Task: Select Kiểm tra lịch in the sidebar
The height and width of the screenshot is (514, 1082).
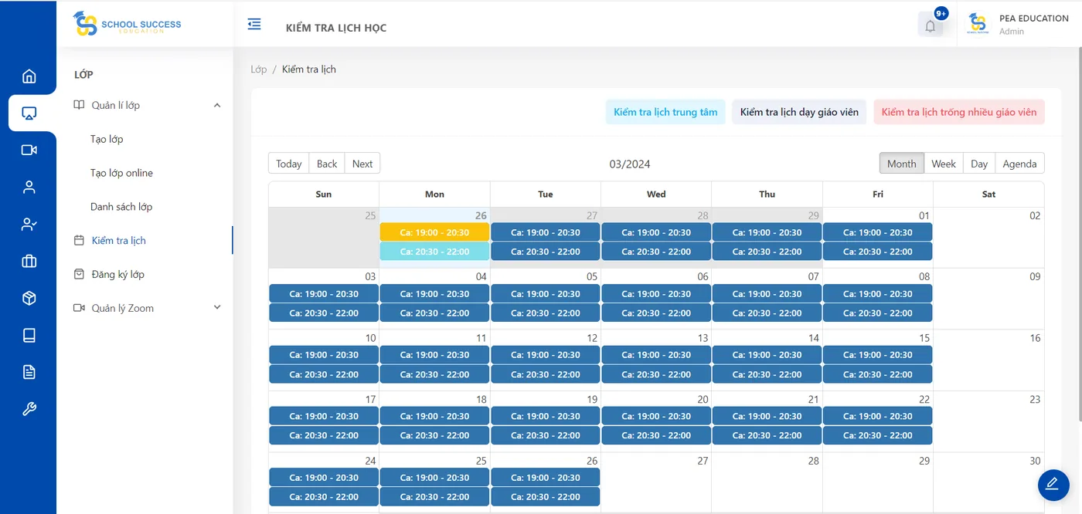Action: 118,241
